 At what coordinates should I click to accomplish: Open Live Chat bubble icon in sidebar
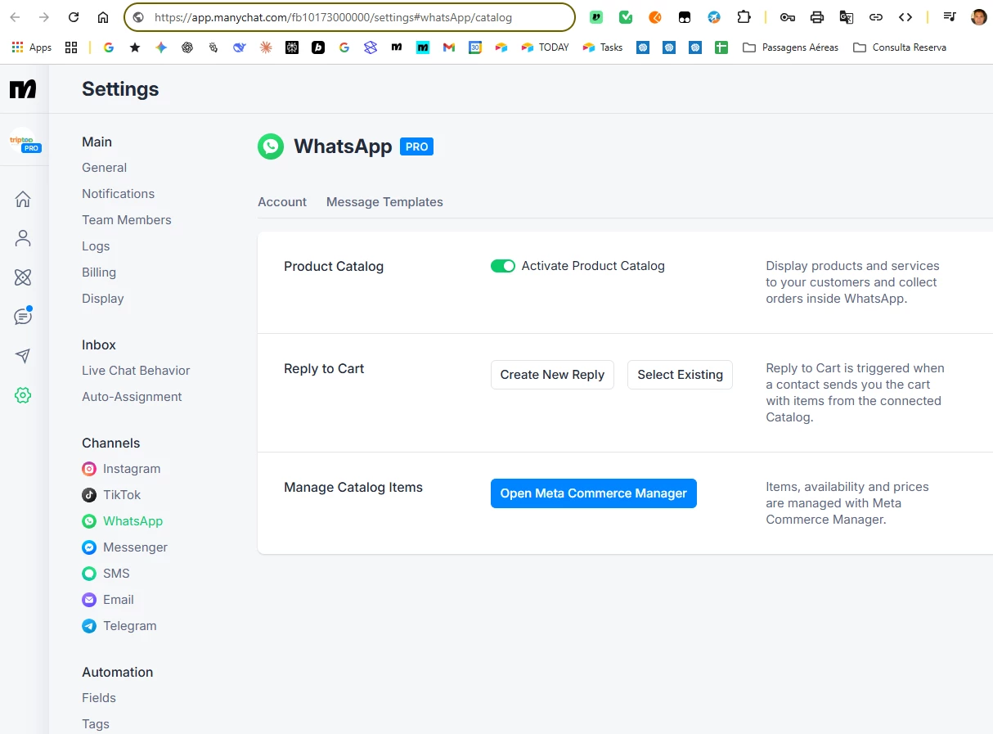point(23,317)
